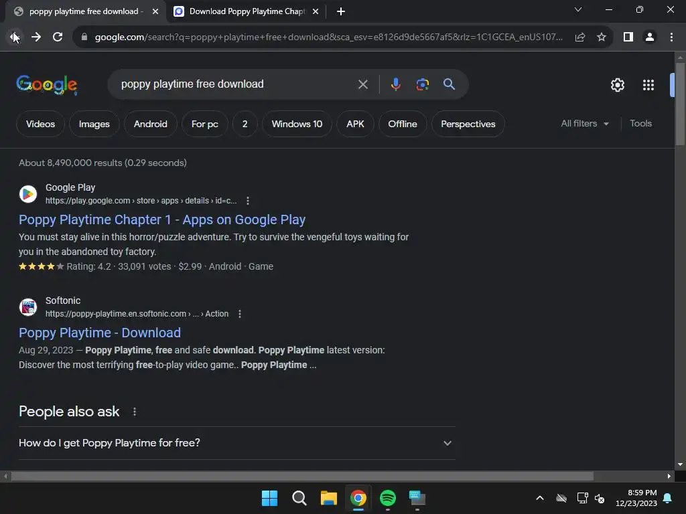Open Google quick settings gear

point(617,85)
